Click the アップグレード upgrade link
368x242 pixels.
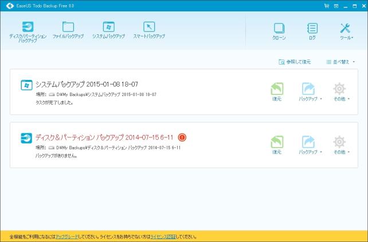pyautogui.click(x=66, y=237)
